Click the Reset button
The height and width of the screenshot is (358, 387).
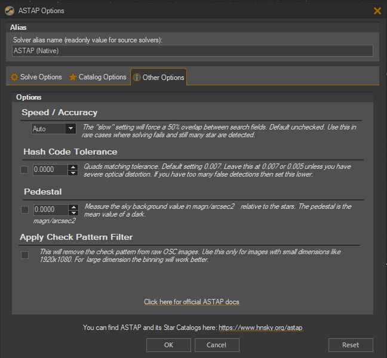(351, 345)
